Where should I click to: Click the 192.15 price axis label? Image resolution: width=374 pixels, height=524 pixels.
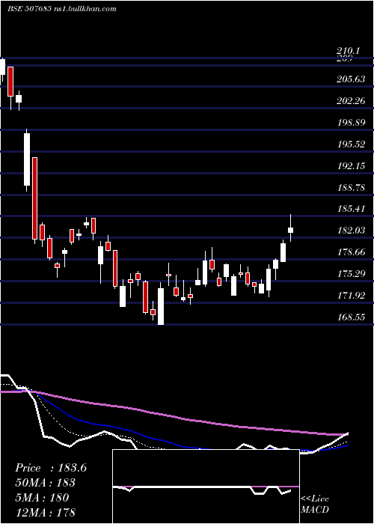tap(351, 165)
